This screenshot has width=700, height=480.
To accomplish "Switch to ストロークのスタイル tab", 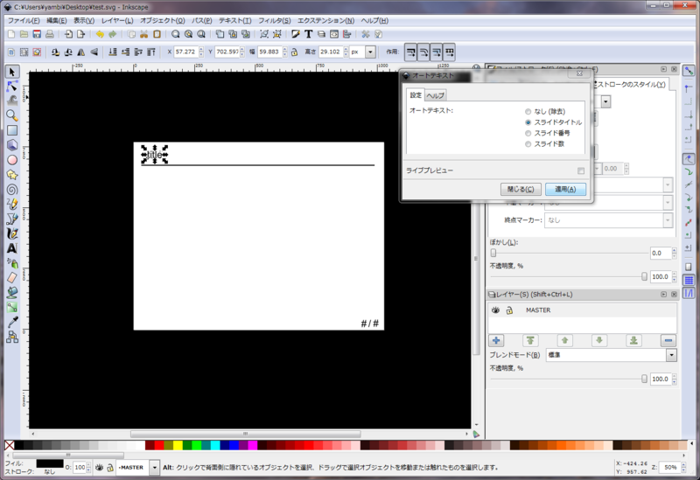I will click(x=631, y=84).
